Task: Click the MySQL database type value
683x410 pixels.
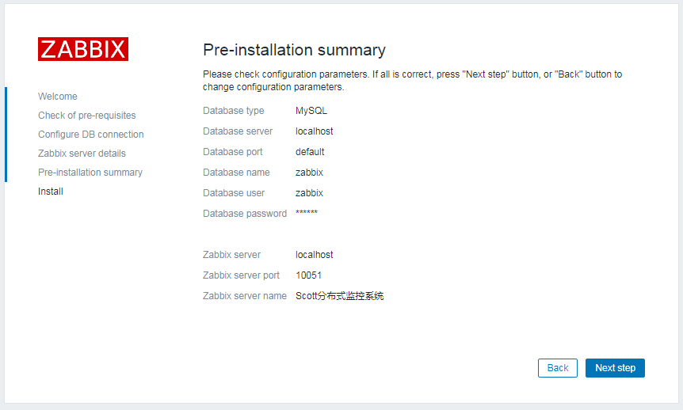Action: click(311, 111)
